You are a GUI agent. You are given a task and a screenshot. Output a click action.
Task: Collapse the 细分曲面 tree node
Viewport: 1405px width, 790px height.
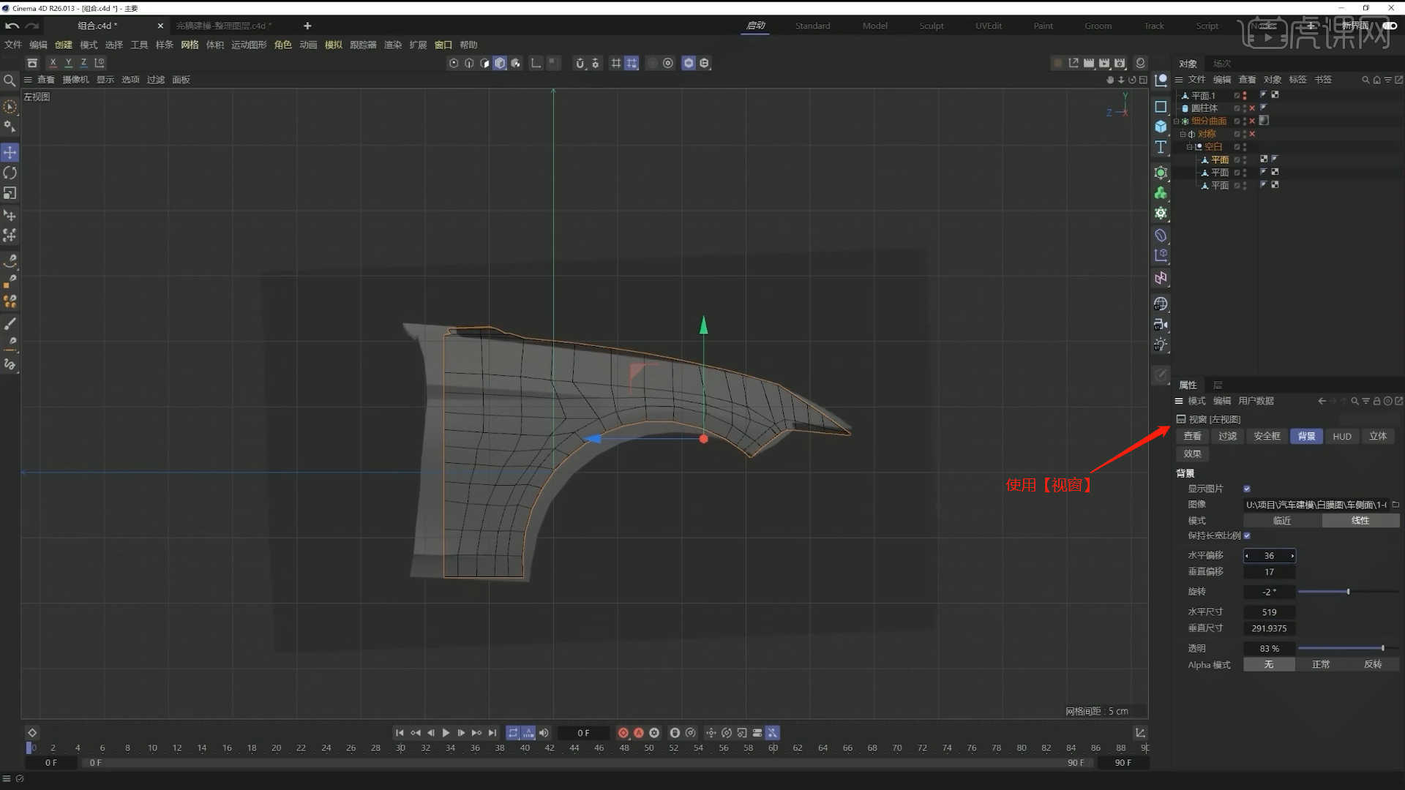coord(1177,121)
